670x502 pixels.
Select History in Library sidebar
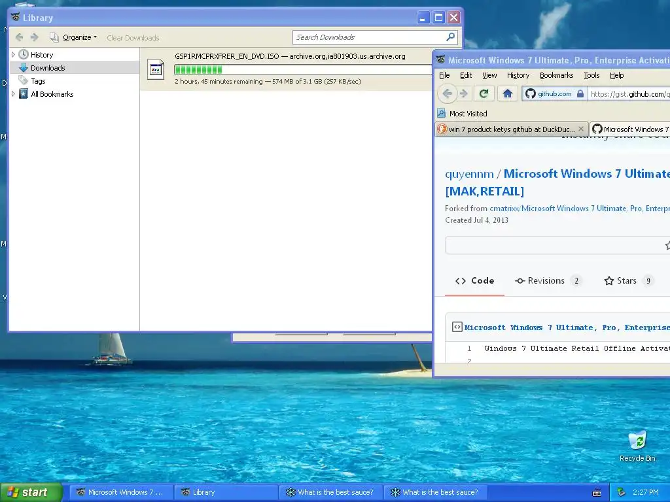click(x=42, y=55)
